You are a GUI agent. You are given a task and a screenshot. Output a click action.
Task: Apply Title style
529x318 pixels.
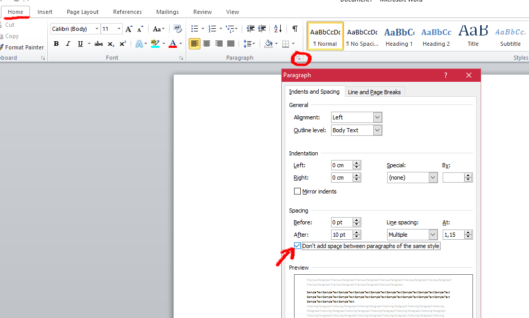(473, 36)
